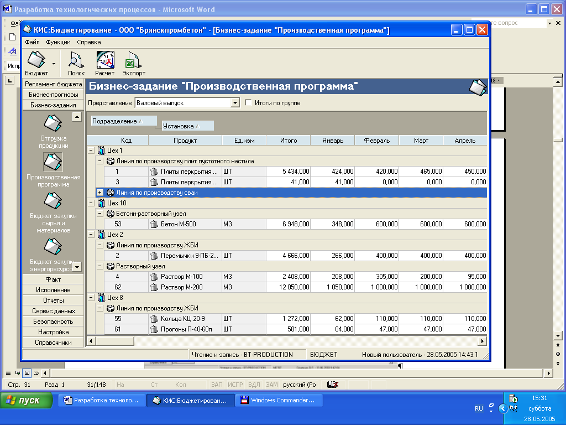Viewport: 566px width, 425px height.
Task: Collapse the Растворный узел node
Action: tap(100, 266)
